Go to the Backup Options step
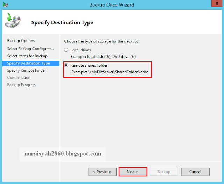224x184 pixels. coord(21,41)
